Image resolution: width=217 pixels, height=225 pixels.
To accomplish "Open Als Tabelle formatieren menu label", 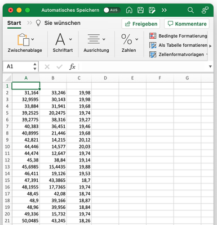I will 183,45.
